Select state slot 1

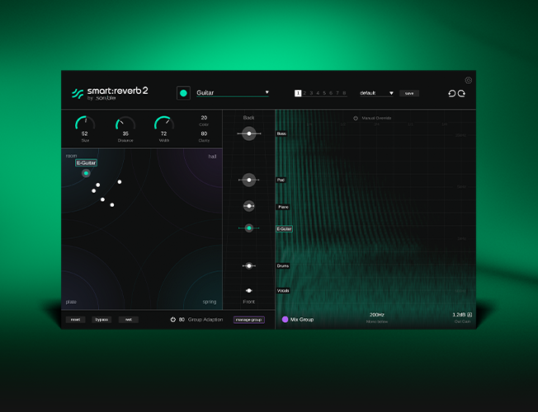(298, 93)
